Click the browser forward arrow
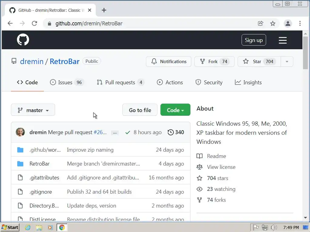The width and height of the screenshot is (310, 232). point(22,23)
